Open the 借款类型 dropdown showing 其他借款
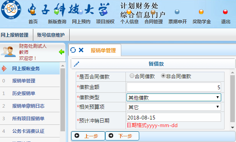Screen dimensions: 236x142 174,97
